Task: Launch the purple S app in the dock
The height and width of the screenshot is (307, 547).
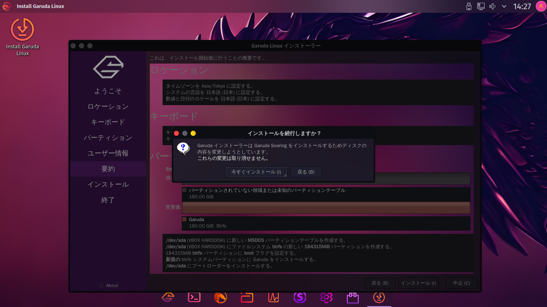Action: click(x=300, y=297)
